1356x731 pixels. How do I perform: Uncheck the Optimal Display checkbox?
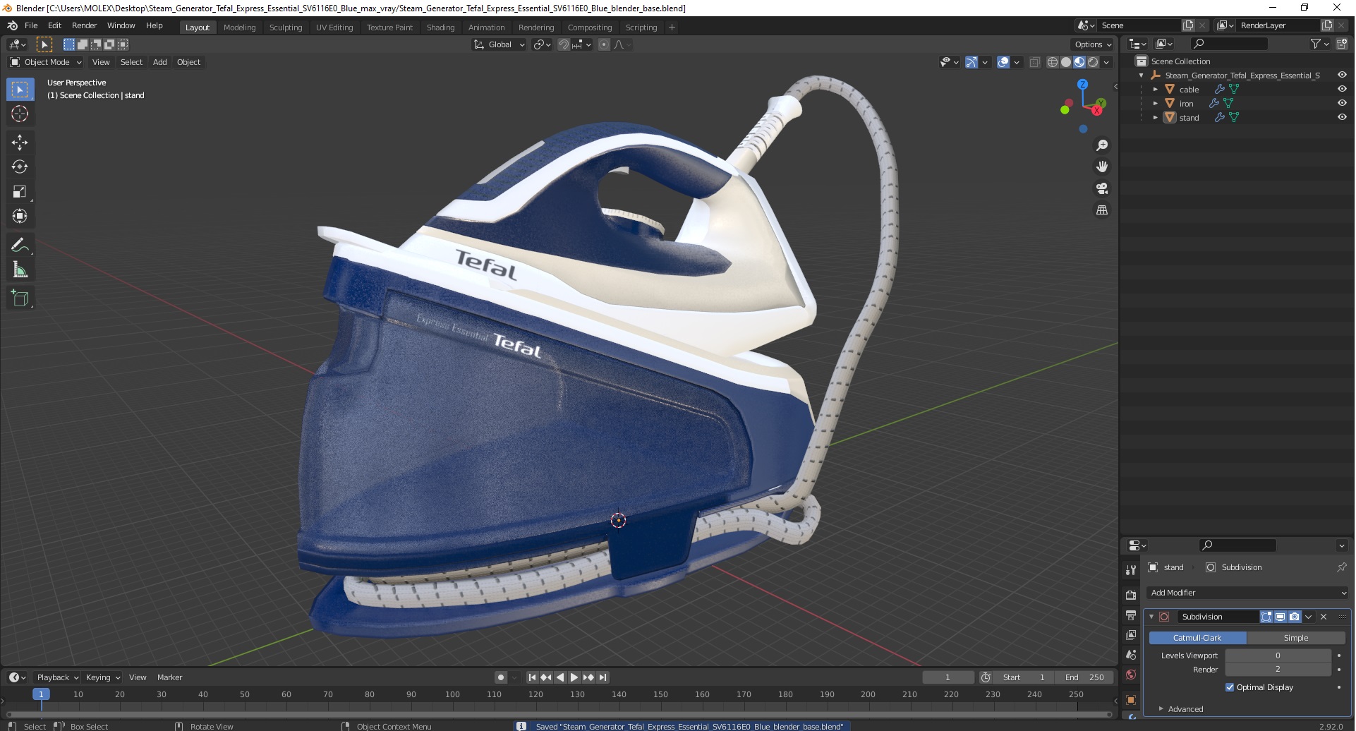[1230, 687]
